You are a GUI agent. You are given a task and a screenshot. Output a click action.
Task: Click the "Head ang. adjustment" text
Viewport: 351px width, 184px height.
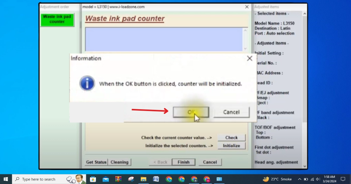pyautogui.click(x=276, y=162)
